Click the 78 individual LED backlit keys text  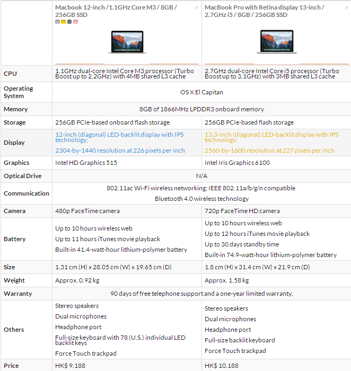(x=120, y=340)
